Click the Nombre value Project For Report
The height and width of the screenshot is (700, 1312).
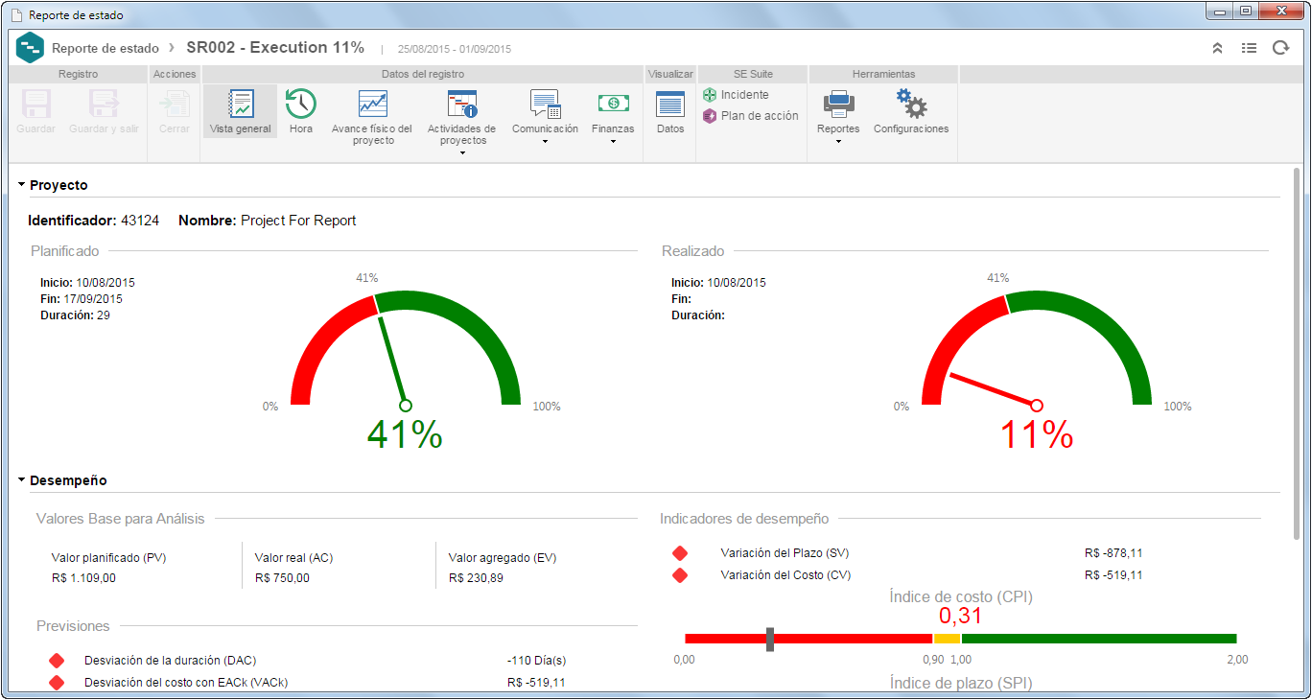[x=298, y=221]
